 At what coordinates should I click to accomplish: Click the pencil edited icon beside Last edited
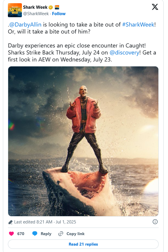pos(11,222)
